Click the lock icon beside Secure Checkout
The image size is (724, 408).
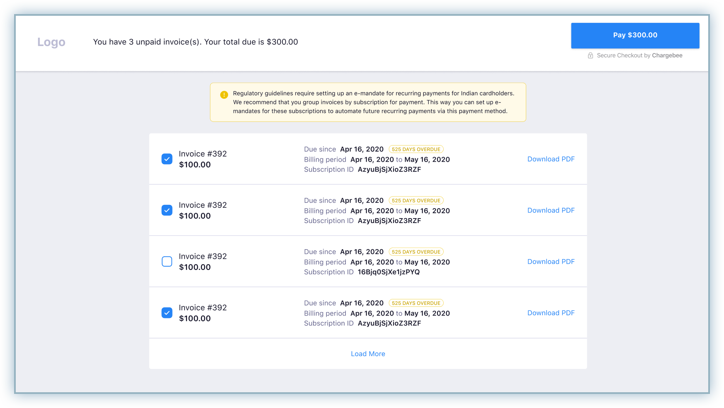tap(590, 56)
